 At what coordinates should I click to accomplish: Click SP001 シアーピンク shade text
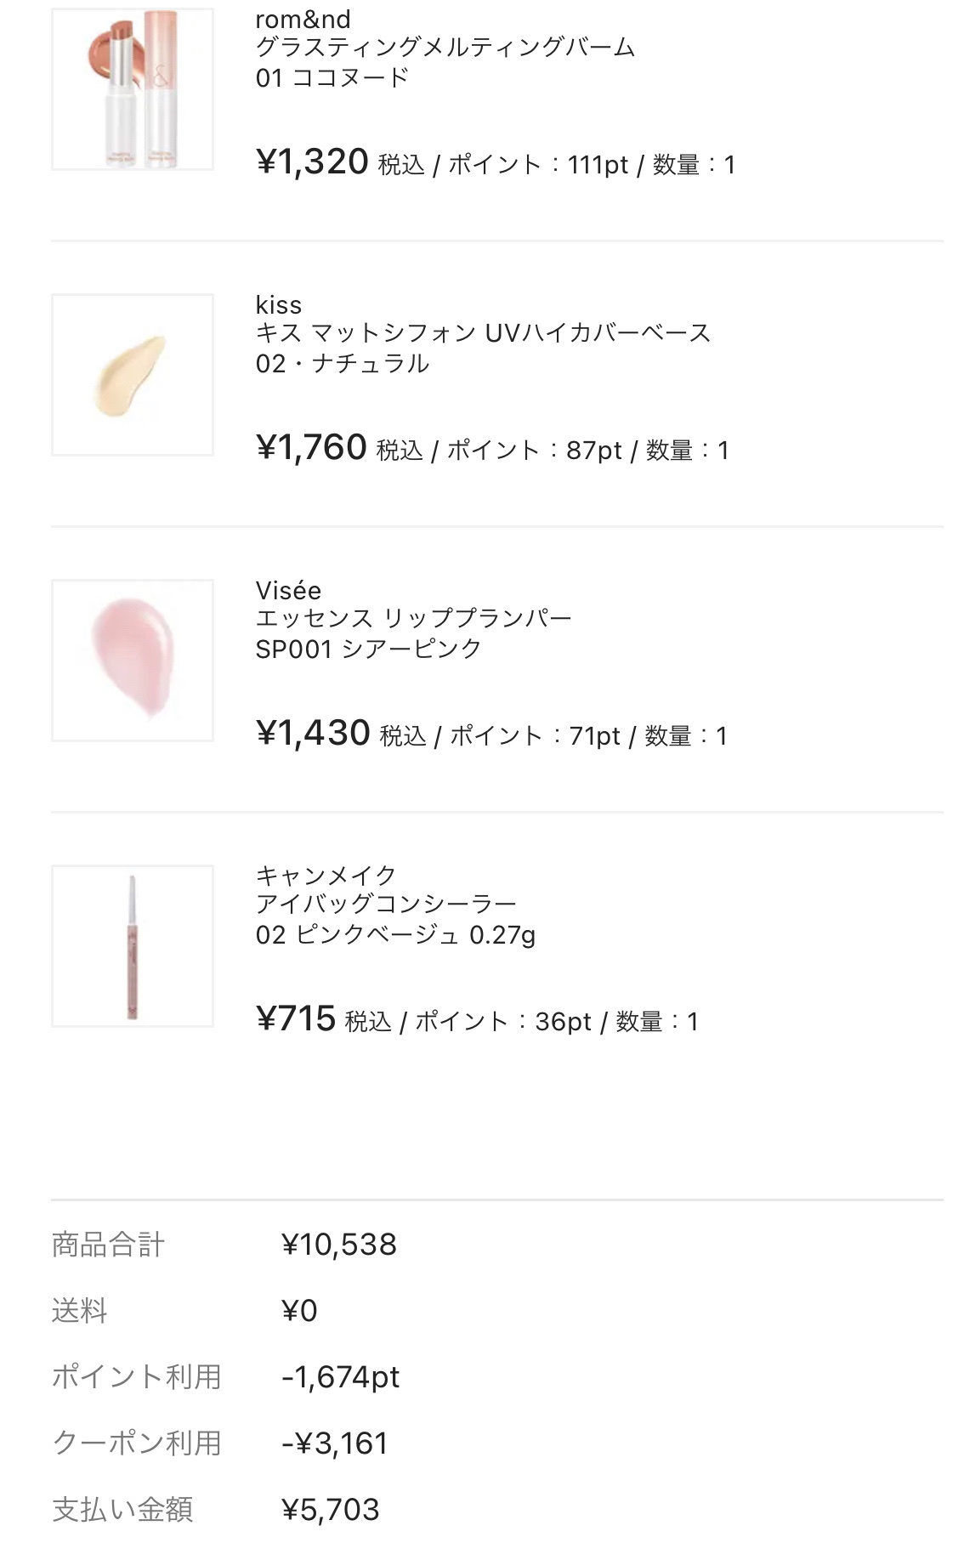pos(368,649)
